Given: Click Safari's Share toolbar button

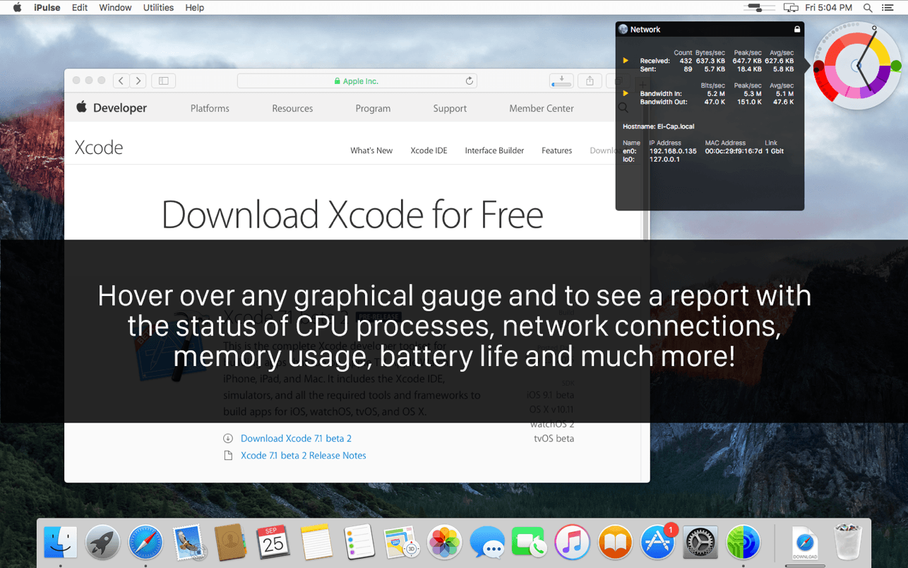Looking at the screenshot, I should click(590, 81).
